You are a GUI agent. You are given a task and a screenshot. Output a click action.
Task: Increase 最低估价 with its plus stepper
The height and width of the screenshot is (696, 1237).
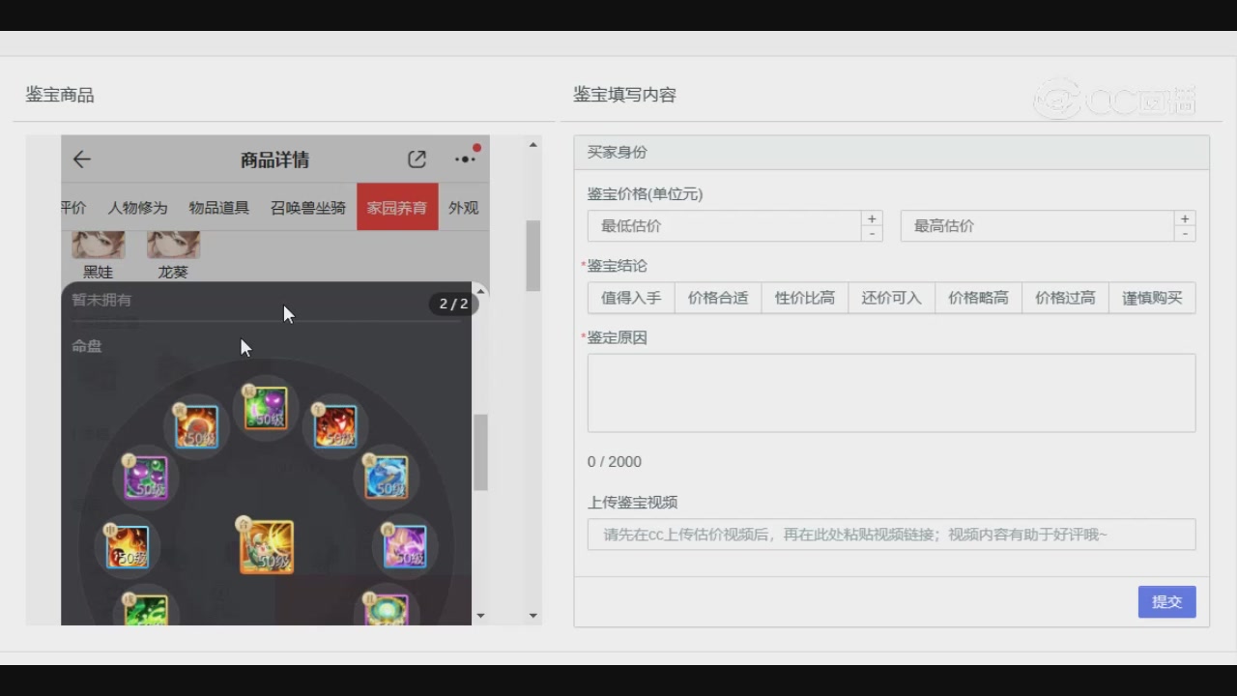[872, 218]
